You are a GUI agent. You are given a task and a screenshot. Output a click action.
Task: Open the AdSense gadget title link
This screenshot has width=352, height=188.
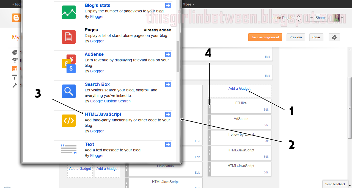pos(94,54)
